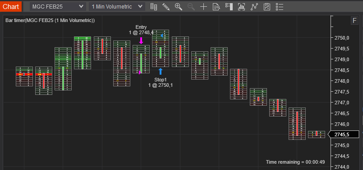
Task: Open the MGC FEB25 instrument dropdown
Action: click(58, 7)
